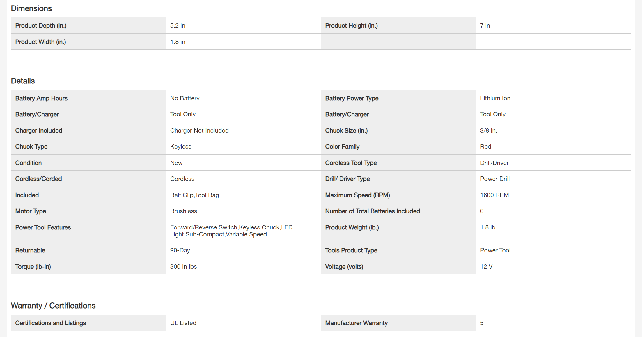
Task: Click the Dimensions section heading
Action: (31, 8)
